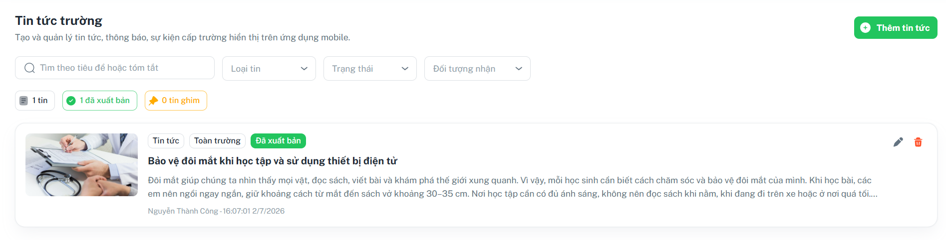Open the Đối tượng nhận dropdown
The width and height of the screenshot is (946, 240).
coord(477,69)
